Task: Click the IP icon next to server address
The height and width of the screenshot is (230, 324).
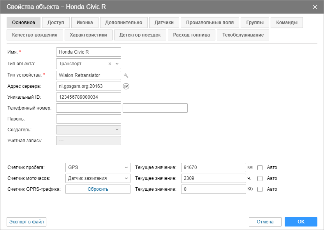Action: pos(126,86)
